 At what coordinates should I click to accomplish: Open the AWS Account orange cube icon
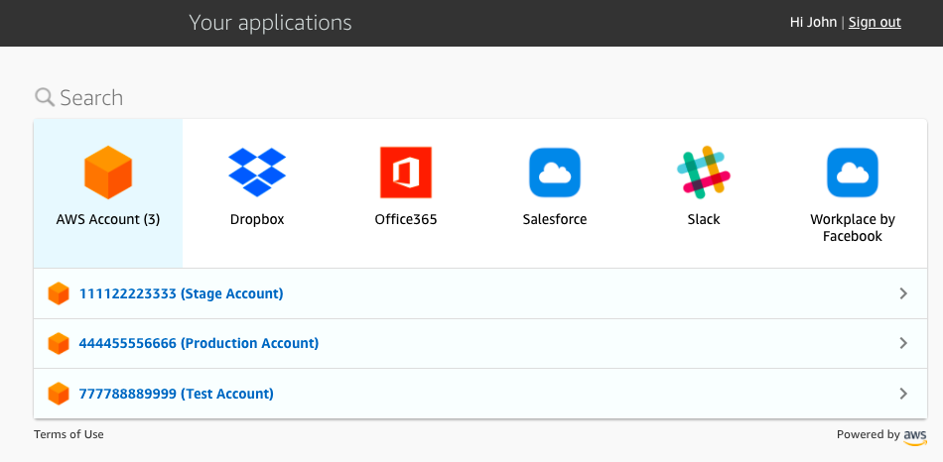(108, 173)
